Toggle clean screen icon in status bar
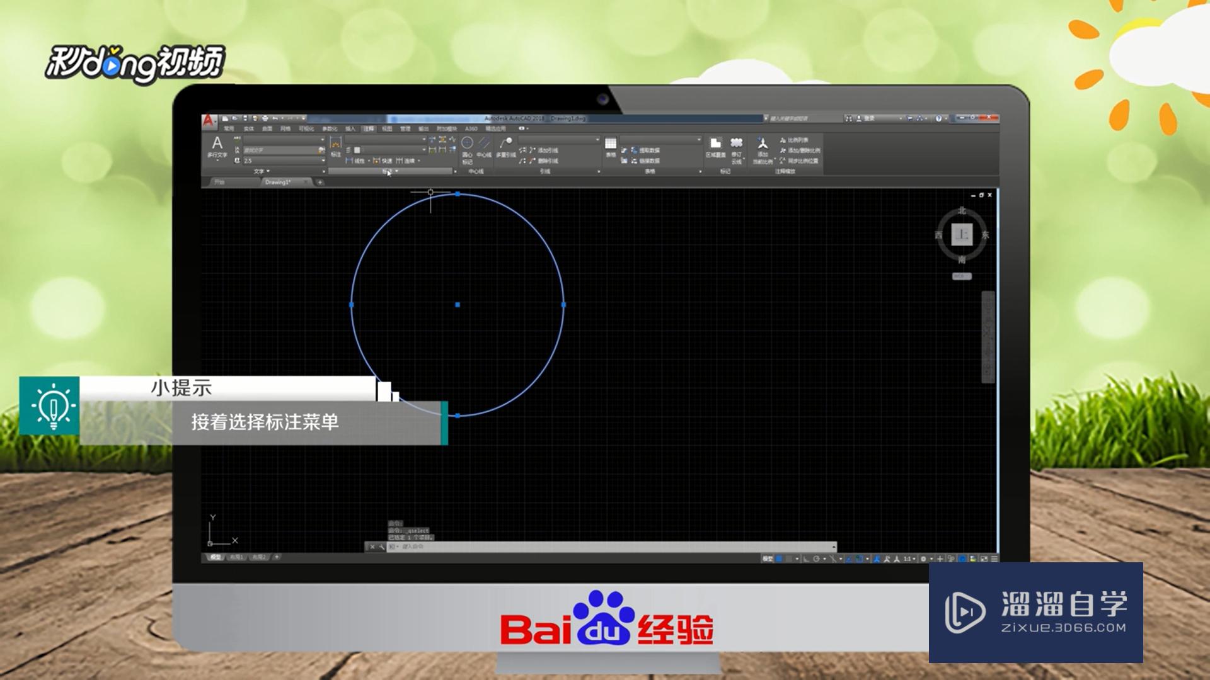 point(984,558)
